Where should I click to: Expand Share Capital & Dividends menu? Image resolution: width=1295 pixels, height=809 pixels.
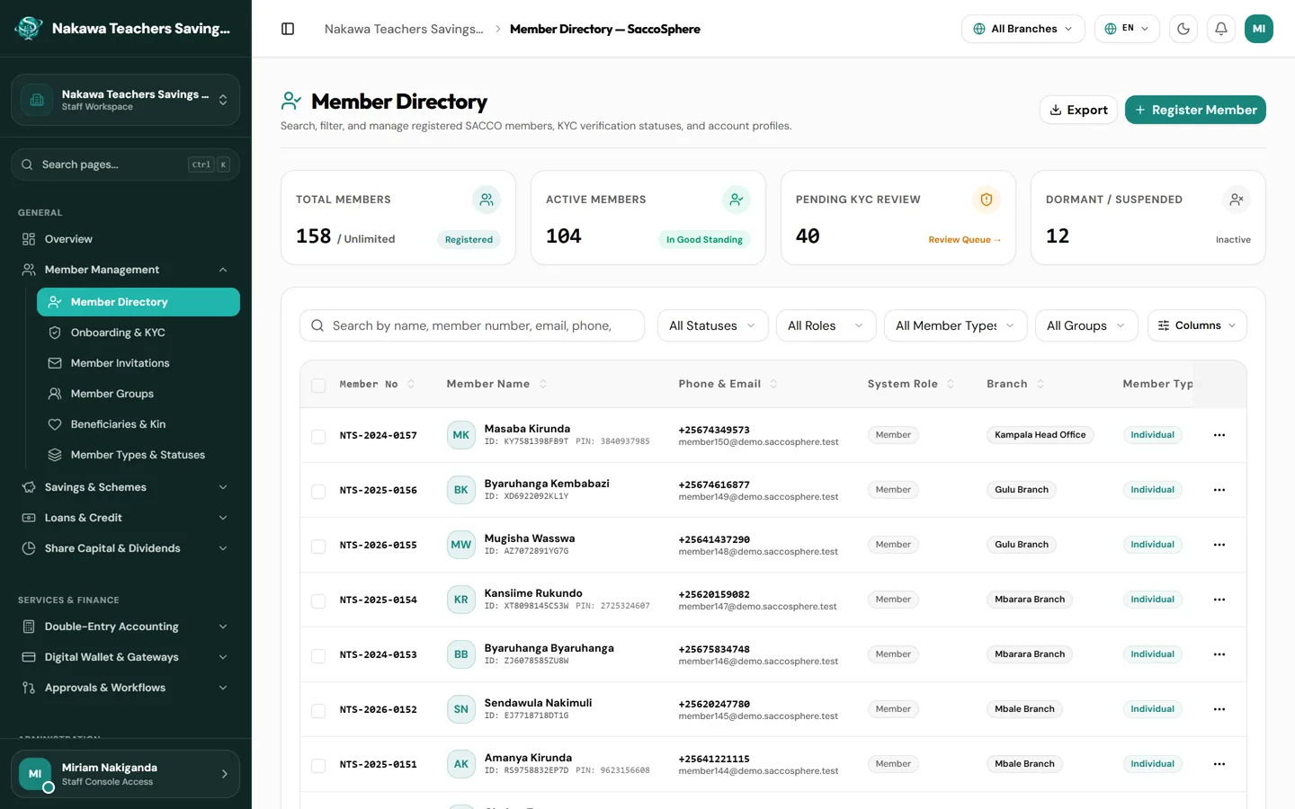[x=125, y=548]
